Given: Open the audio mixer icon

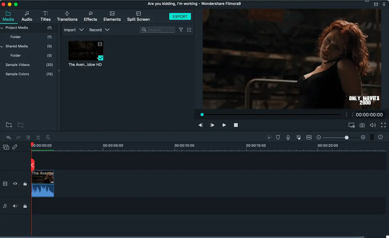Looking at the screenshot, I should click(298, 137).
